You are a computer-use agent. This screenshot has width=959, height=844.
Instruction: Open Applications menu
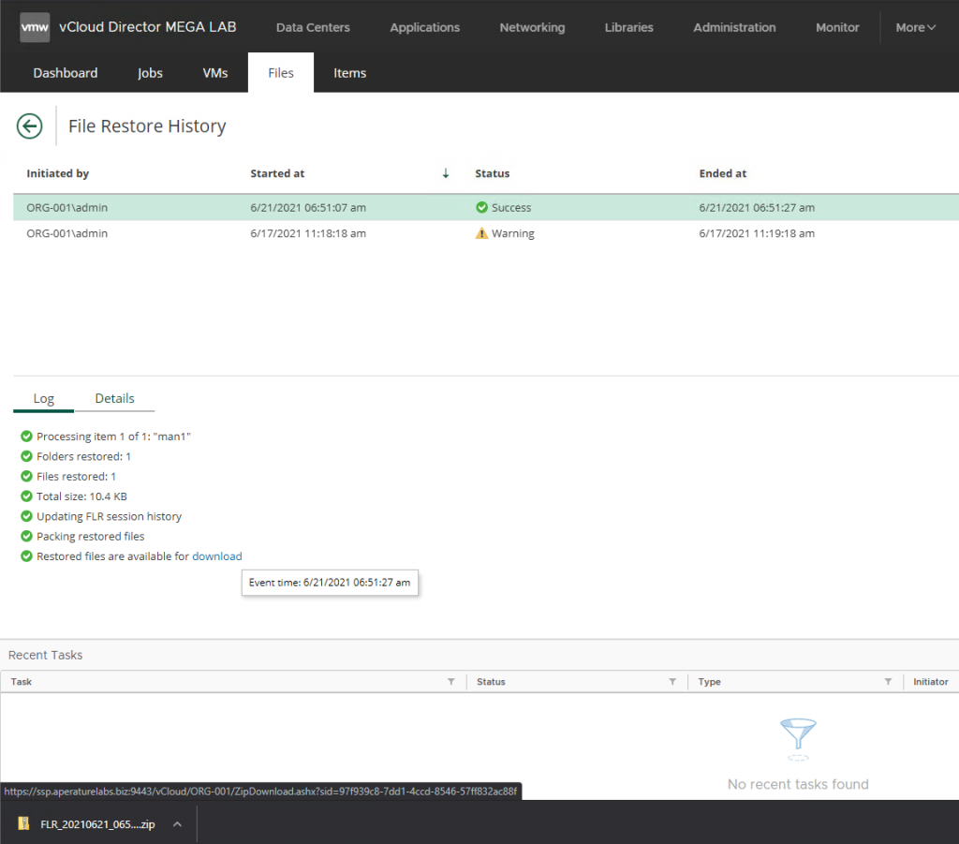click(425, 27)
